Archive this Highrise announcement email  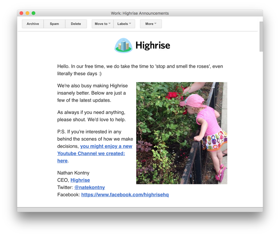tap(33, 24)
